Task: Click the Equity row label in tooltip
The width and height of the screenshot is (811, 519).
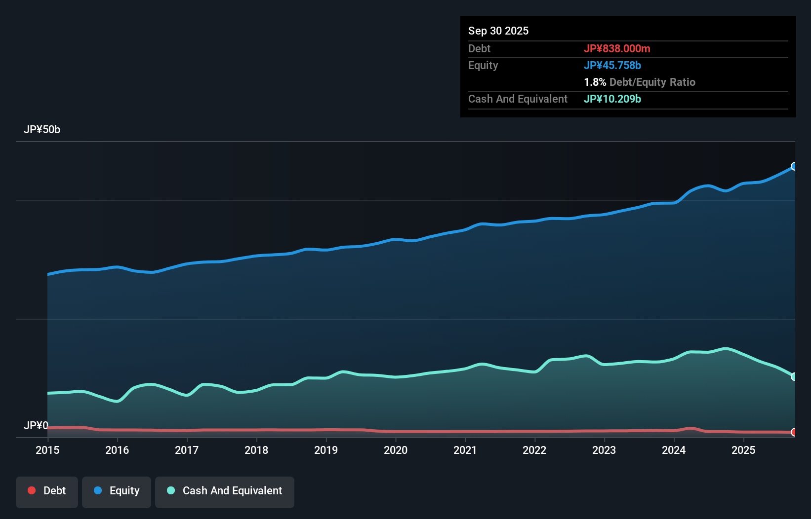Action: [x=483, y=66]
